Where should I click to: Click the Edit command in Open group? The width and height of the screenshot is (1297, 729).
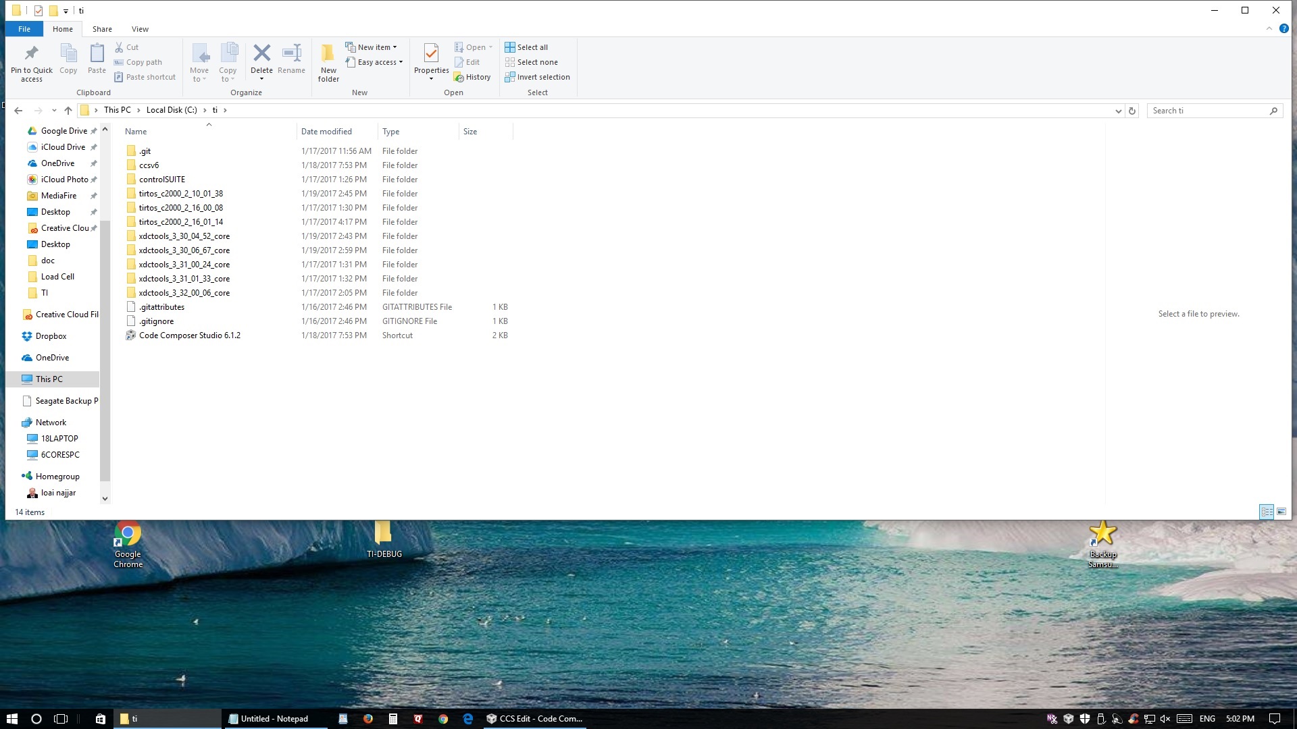(467, 62)
